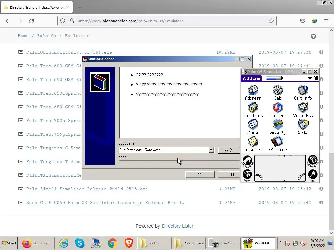Download Sony_CLIE_UX50 Palm OS Simulator file
The image size is (334, 250).
pos(105,202)
